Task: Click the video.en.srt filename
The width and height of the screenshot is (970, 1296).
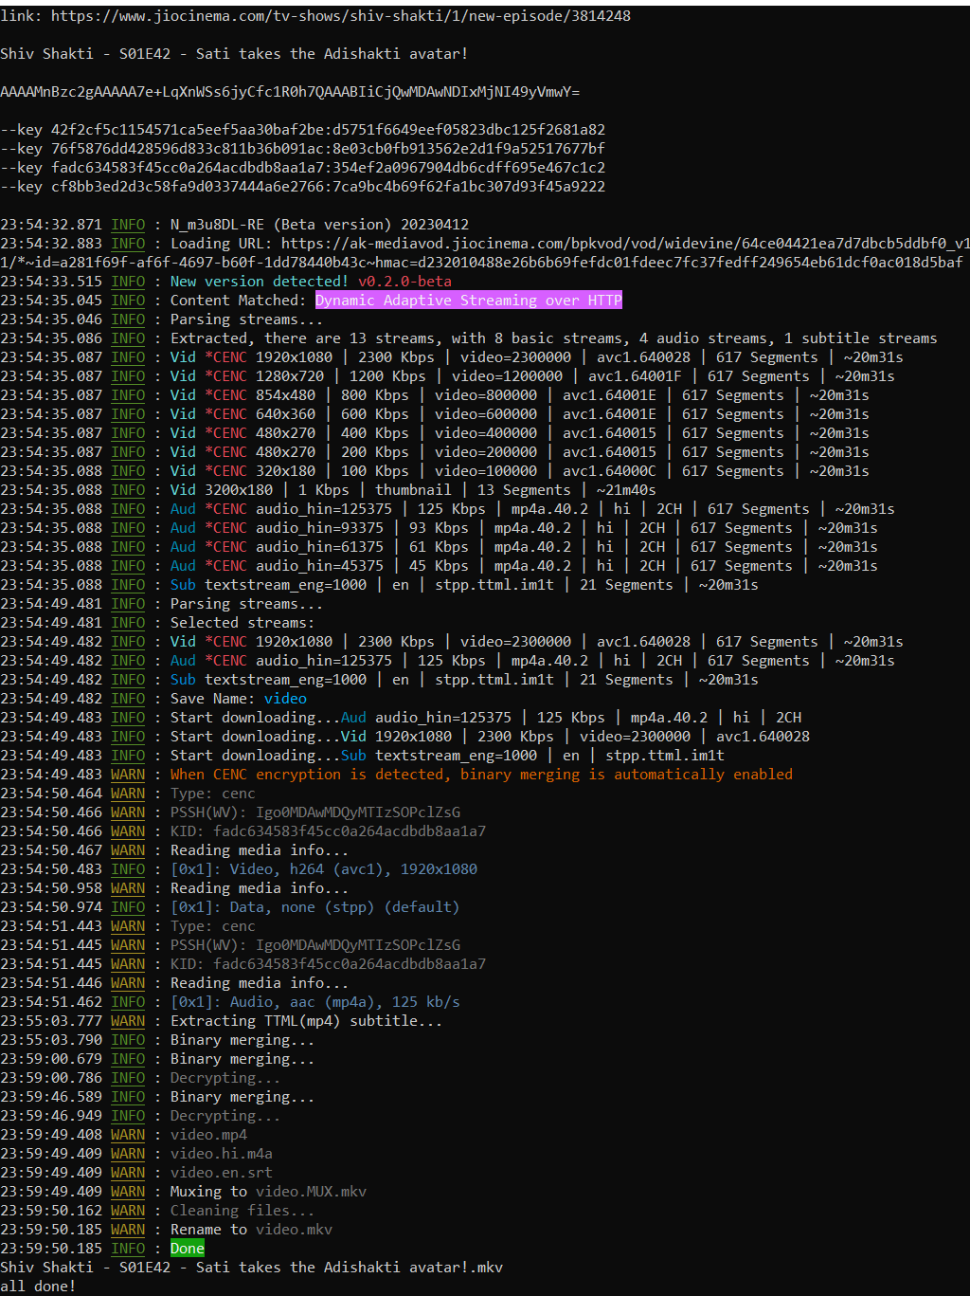Action: point(221,1173)
